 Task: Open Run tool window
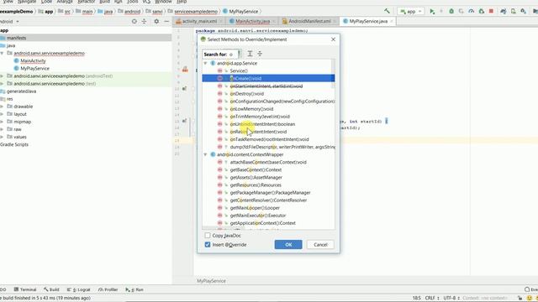pyautogui.click(x=134, y=289)
